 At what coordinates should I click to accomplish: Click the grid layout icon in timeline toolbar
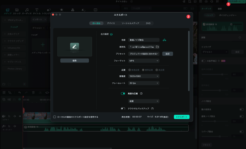coord(4,92)
